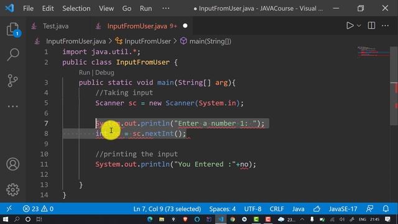Click "import java.util.*;" on line 1

[x=101, y=52]
